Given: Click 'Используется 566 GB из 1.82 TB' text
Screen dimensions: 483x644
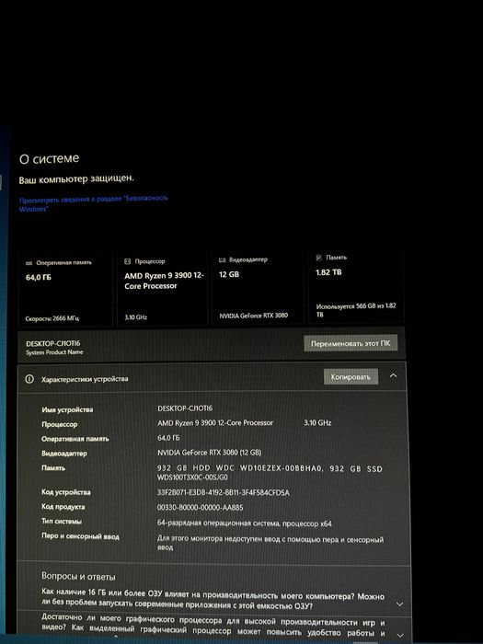Looking at the screenshot, I should (x=356, y=310).
